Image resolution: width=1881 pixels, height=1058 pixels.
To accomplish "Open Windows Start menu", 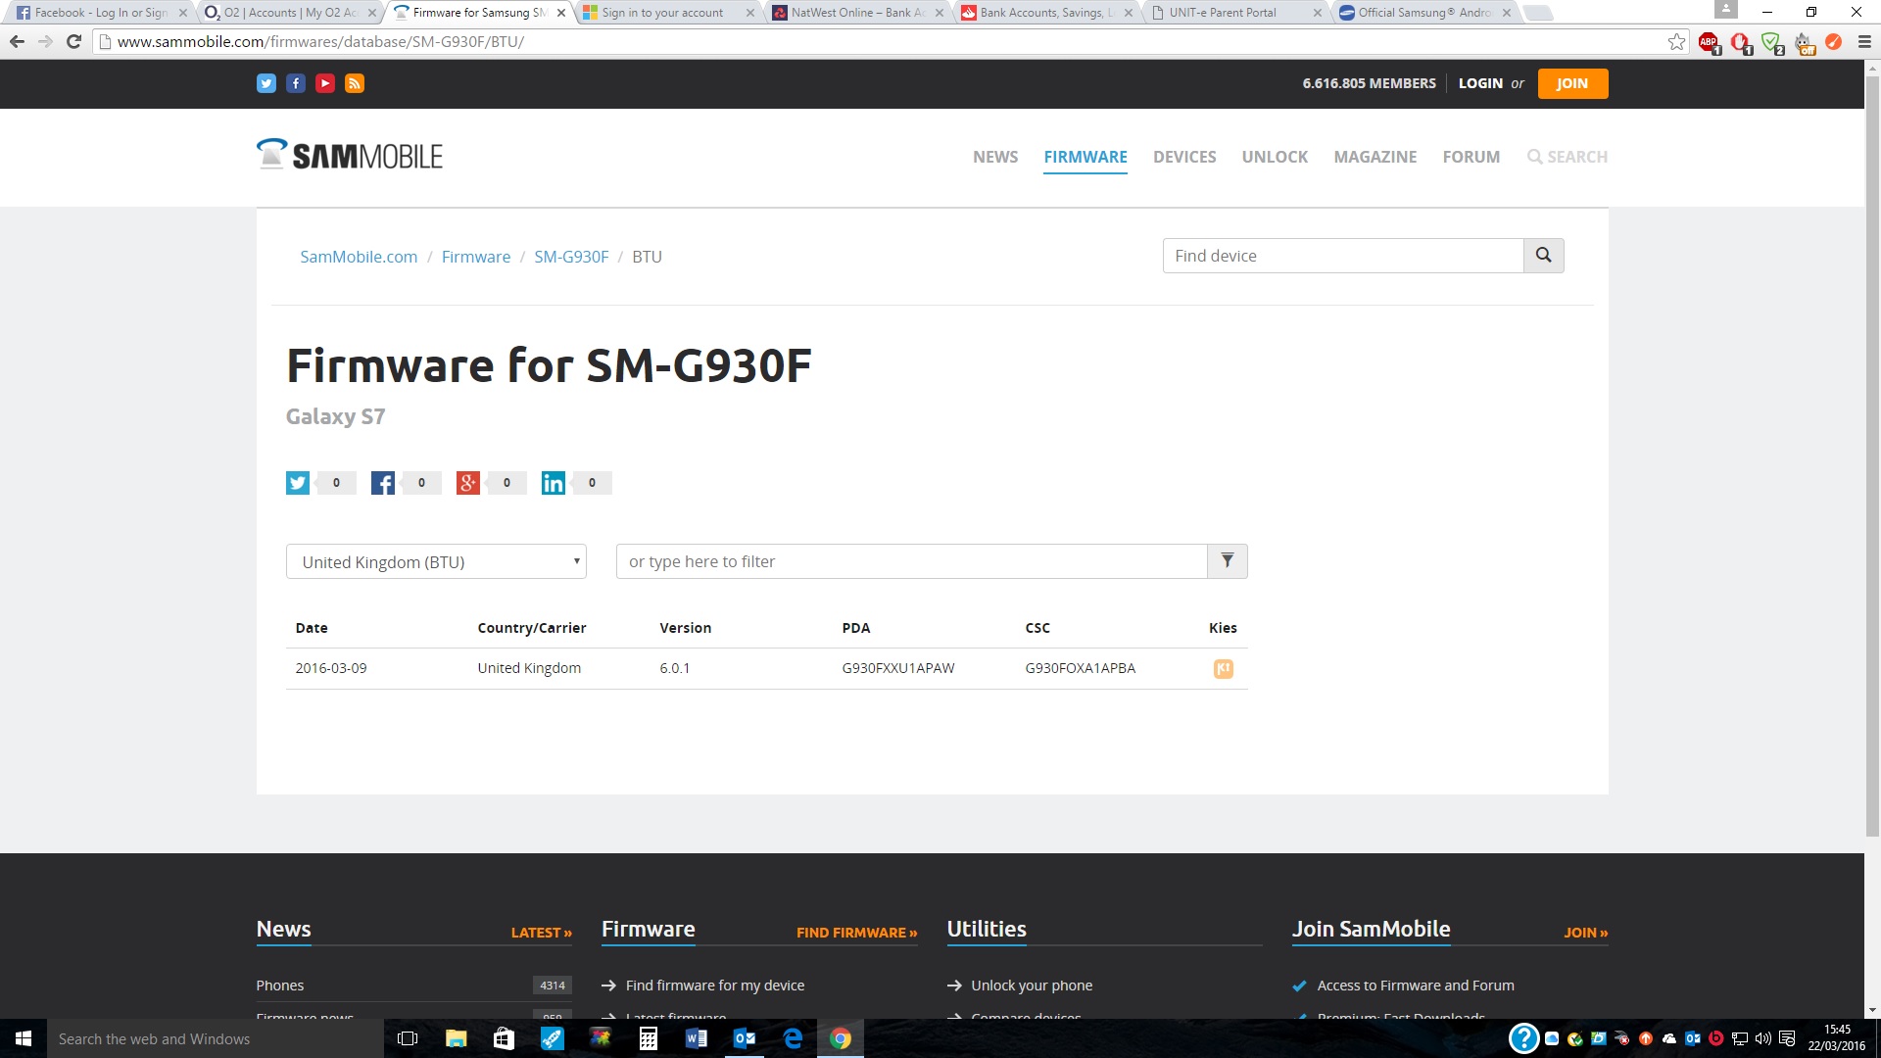I will (x=24, y=1038).
